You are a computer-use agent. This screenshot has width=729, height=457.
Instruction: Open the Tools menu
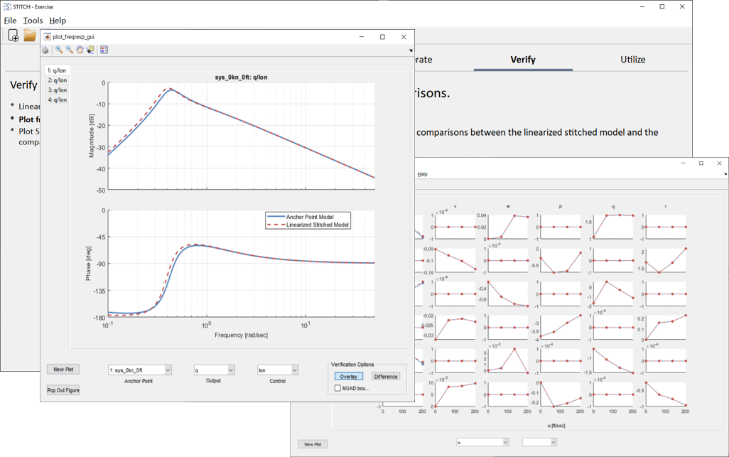(x=32, y=20)
